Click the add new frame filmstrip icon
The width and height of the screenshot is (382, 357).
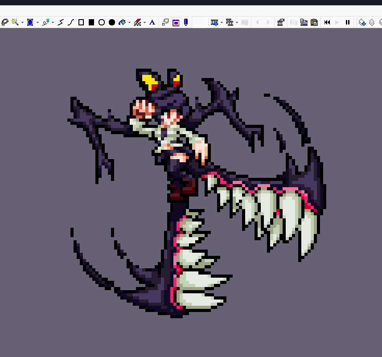click(x=214, y=22)
